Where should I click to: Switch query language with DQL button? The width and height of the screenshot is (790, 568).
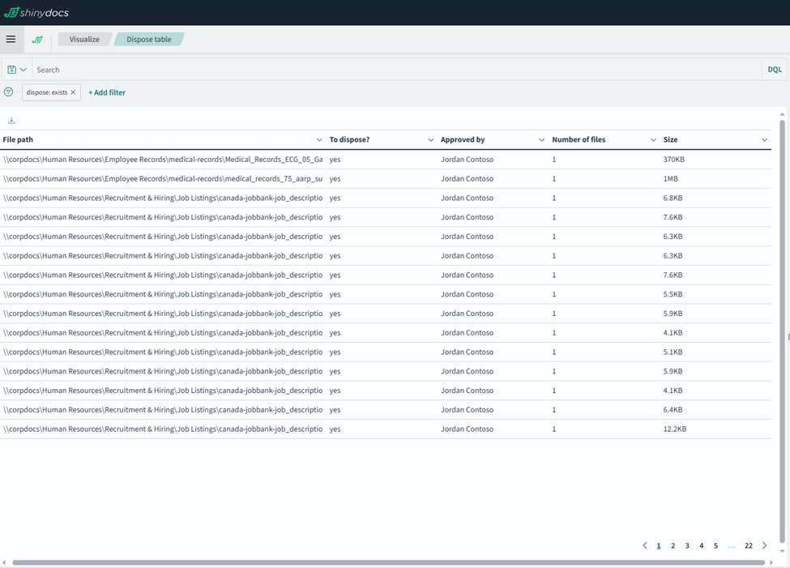coord(775,70)
